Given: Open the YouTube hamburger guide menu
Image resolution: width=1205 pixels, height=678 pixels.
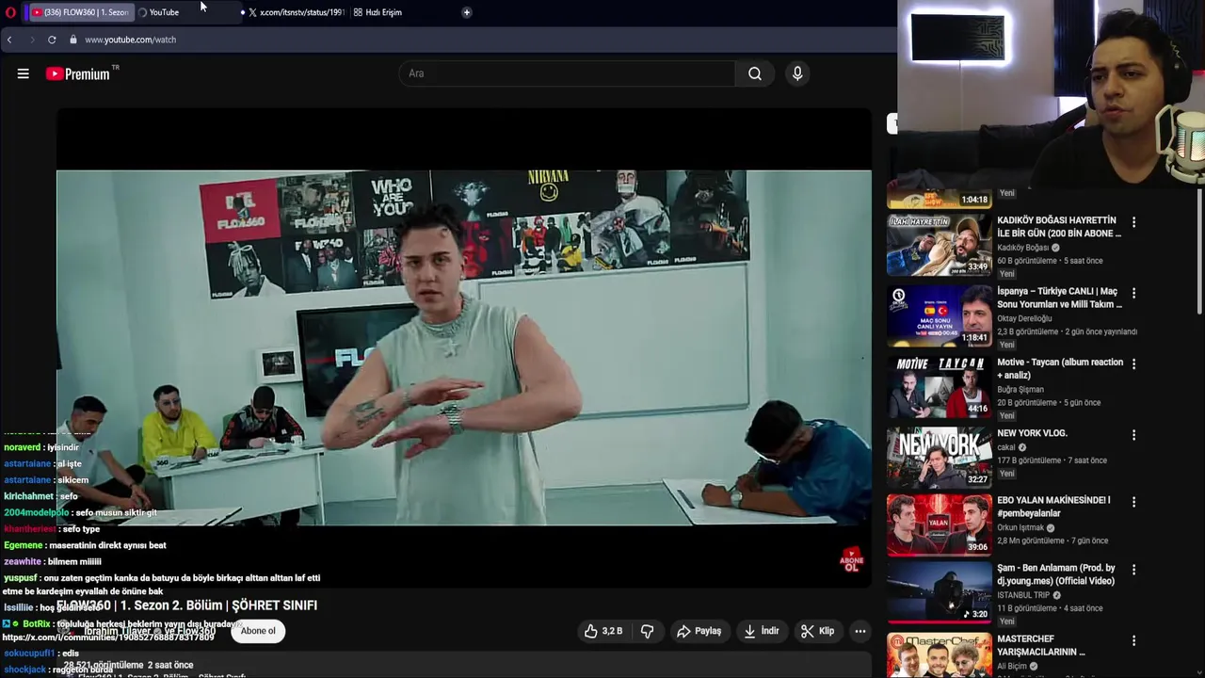Looking at the screenshot, I should (x=23, y=73).
